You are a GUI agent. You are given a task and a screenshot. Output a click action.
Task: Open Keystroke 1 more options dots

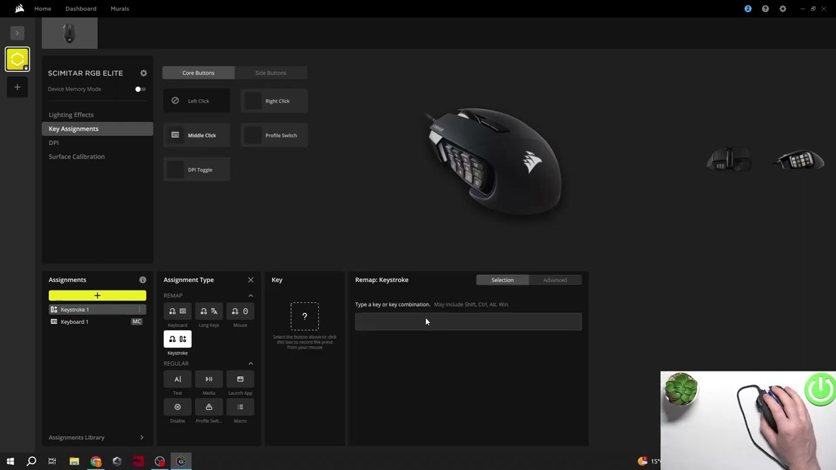pos(139,309)
